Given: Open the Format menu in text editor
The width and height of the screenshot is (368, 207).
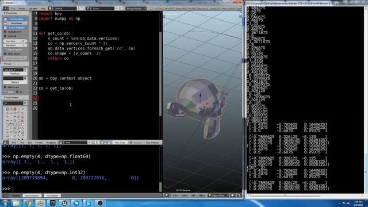Looking at the screenshot, I should tap(39, 143).
